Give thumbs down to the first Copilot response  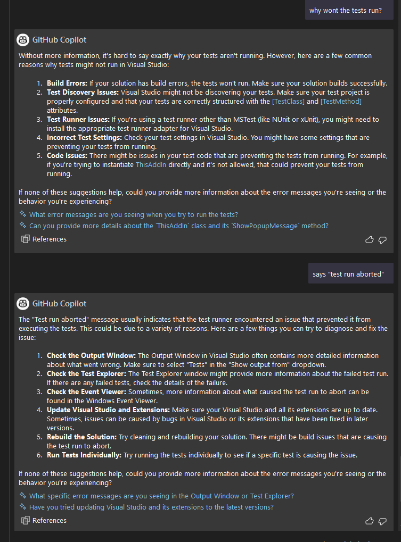[x=382, y=240]
